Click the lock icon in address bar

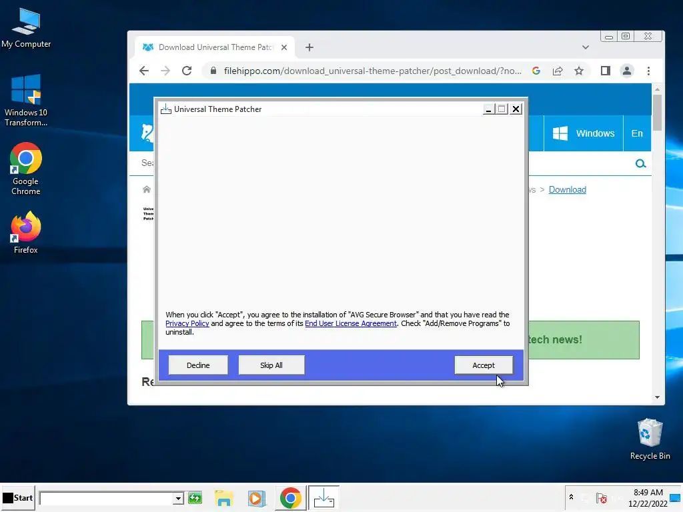click(213, 71)
